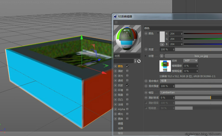Click the grip icon on the material editor toolbar
This screenshot has height=136, width=222.
click(115, 22)
